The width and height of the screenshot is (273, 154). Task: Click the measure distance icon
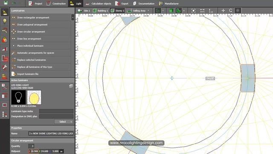[x=202, y=11]
